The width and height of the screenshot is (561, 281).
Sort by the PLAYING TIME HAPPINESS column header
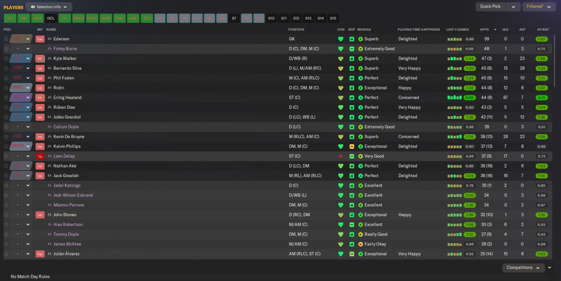[419, 29]
